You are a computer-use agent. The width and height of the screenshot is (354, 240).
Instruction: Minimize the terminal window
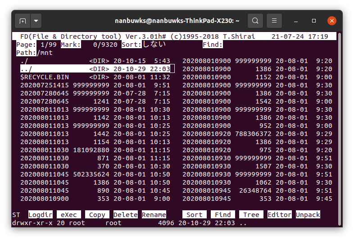[x=296, y=21]
